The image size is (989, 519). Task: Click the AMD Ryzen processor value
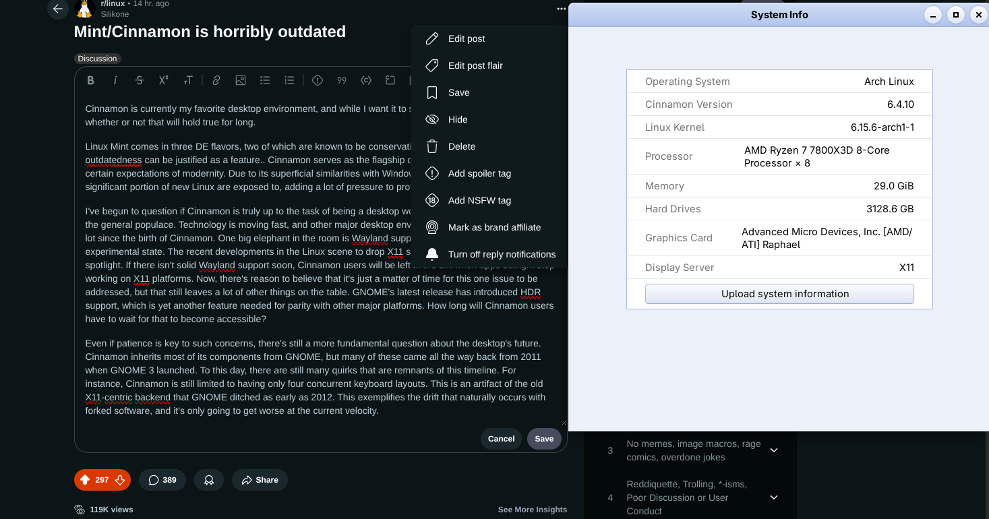817,156
